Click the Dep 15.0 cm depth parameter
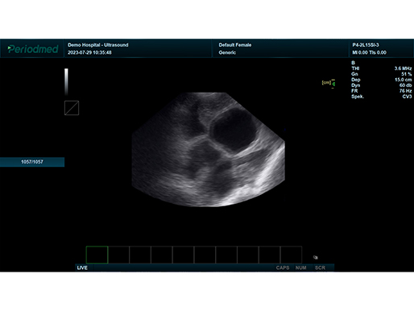The width and height of the screenshot is (414, 311). (382, 80)
